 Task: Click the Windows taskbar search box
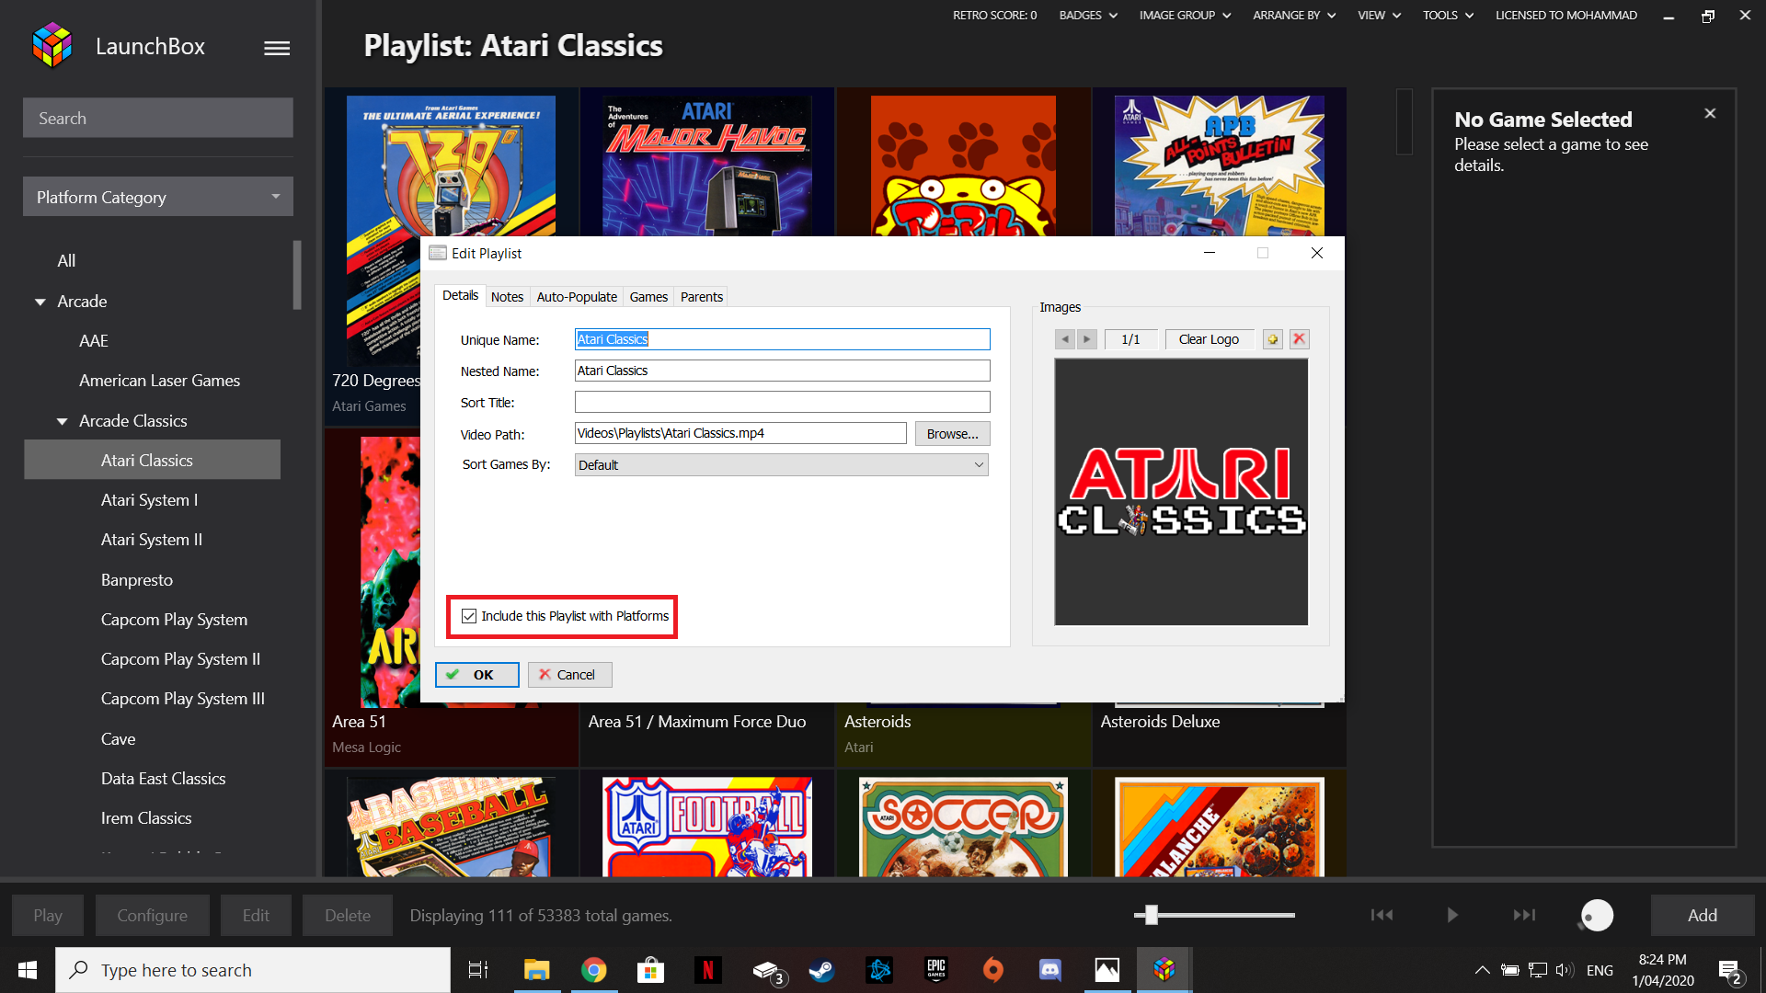click(x=253, y=970)
